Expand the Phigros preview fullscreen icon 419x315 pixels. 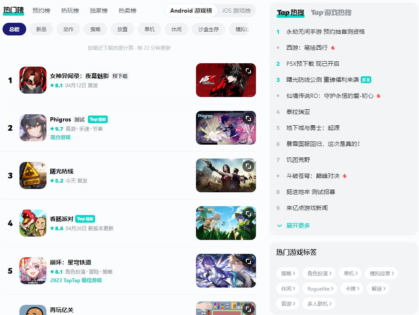point(248,118)
